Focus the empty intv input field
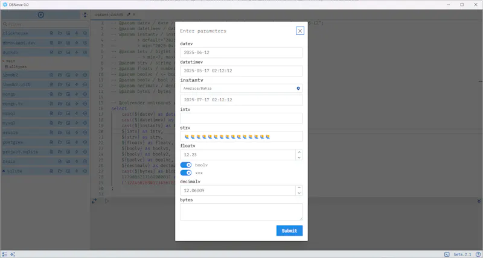Screen dimensions: 483x258 click(x=241, y=118)
